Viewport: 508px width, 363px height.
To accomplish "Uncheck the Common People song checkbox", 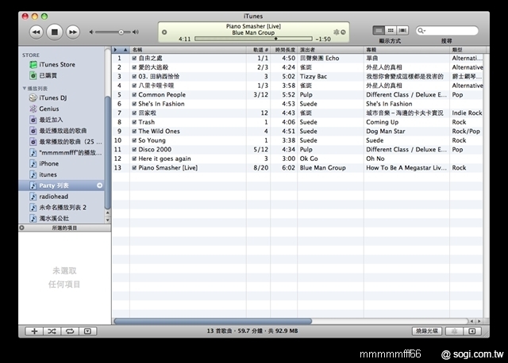I will (135, 94).
